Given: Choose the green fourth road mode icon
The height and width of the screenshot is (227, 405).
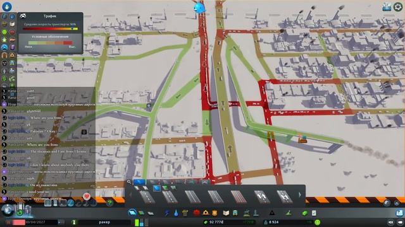Looking at the screenshot, I should coord(165,188).
